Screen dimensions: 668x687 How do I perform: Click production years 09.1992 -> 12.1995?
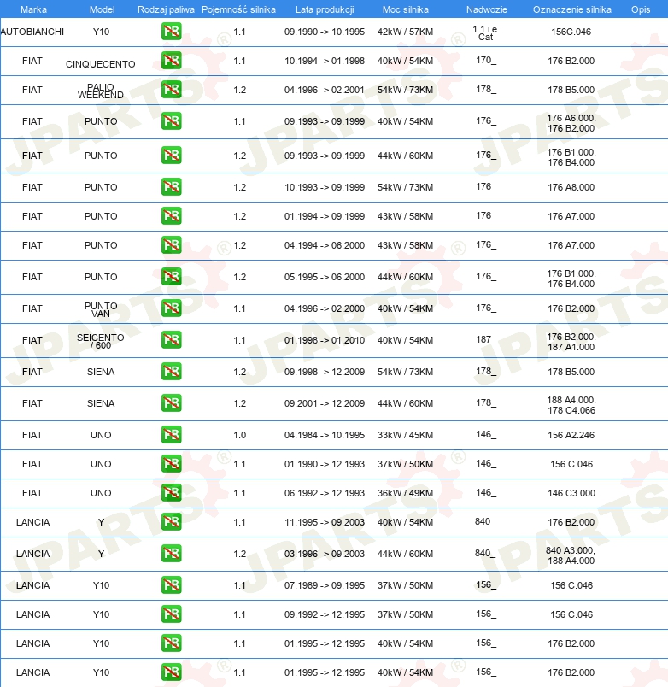pyautogui.click(x=325, y=614)
